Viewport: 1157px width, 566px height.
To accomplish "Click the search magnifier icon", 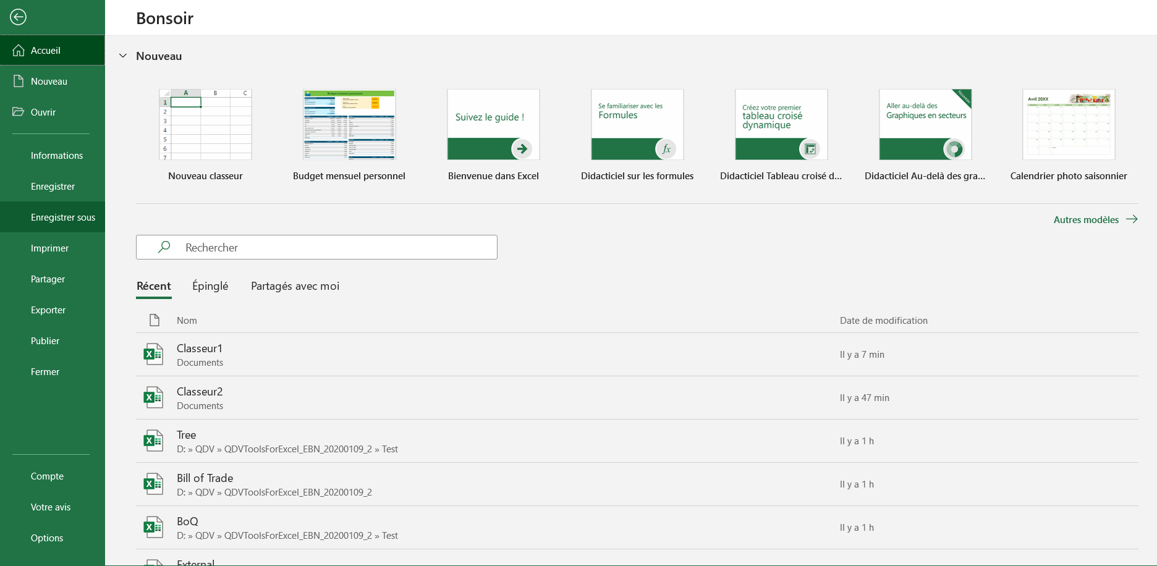I will 164,247.
